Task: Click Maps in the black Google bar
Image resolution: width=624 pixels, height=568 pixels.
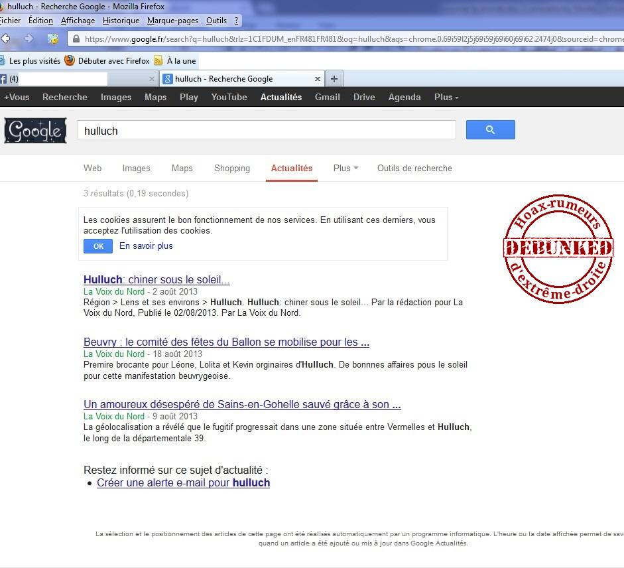Action: 156,97
